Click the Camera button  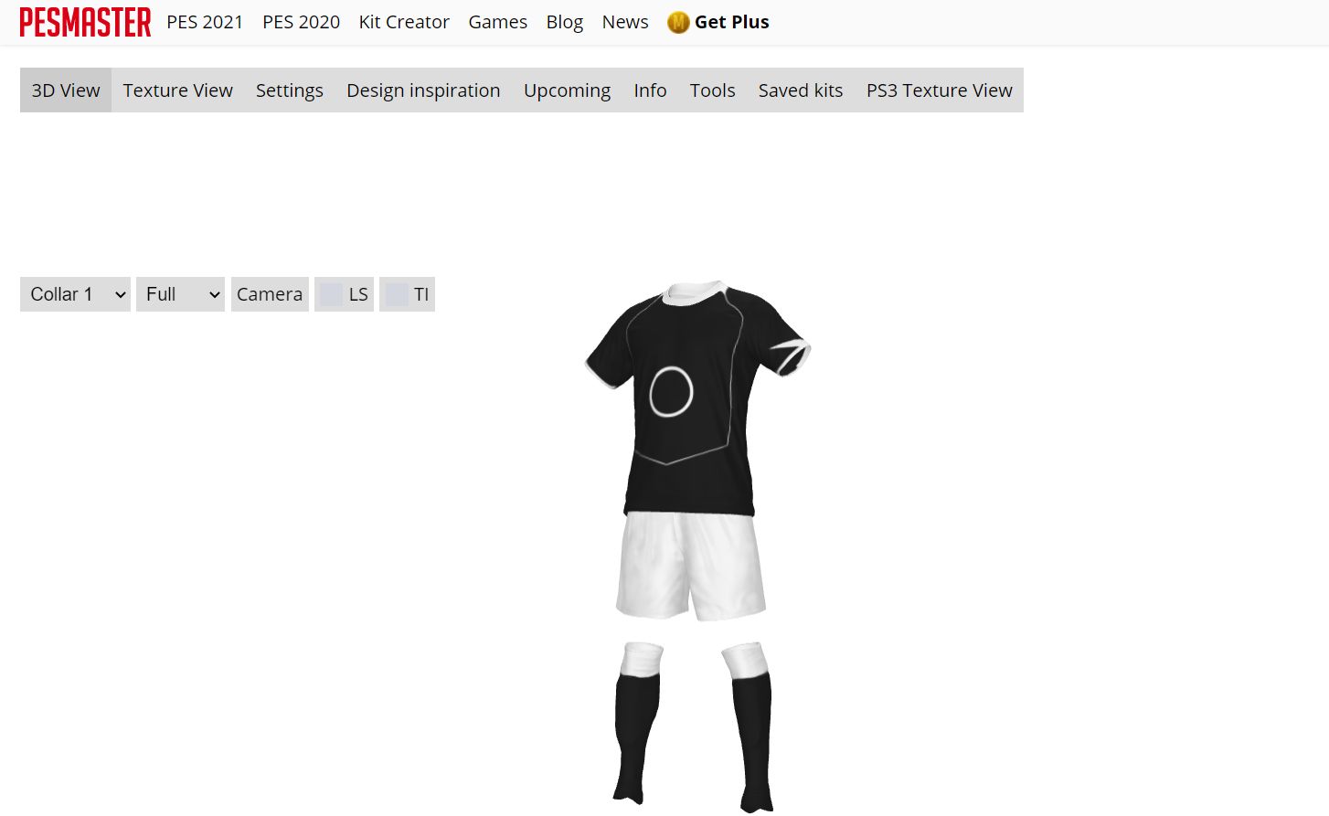[x=270, y=294]
